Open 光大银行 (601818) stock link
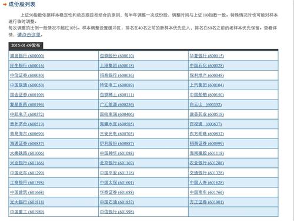Image resolution: width=294 pixels, height=221 pixels. click(x=27, y=202)
